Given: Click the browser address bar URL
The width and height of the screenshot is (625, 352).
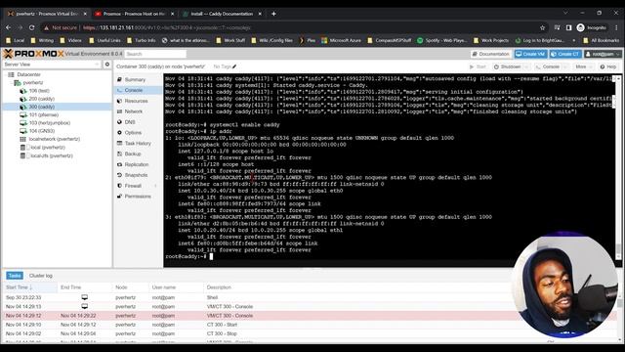Looking at the screenshot, I should tap(167, 27).
